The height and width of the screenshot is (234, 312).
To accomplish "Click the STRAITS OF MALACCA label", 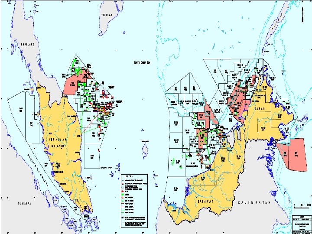I will pos(38,170).
